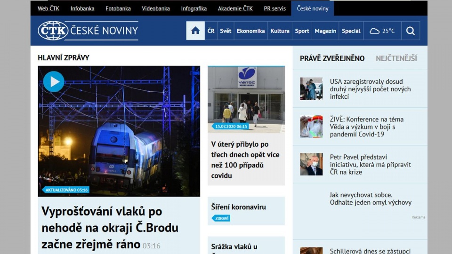Open article V úterý přibylo po třech dnech
The image size is (452, 254).
pyautogui.click(x=245, y=160)
